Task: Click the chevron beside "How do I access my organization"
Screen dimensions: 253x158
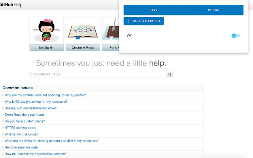Action: 3,154
